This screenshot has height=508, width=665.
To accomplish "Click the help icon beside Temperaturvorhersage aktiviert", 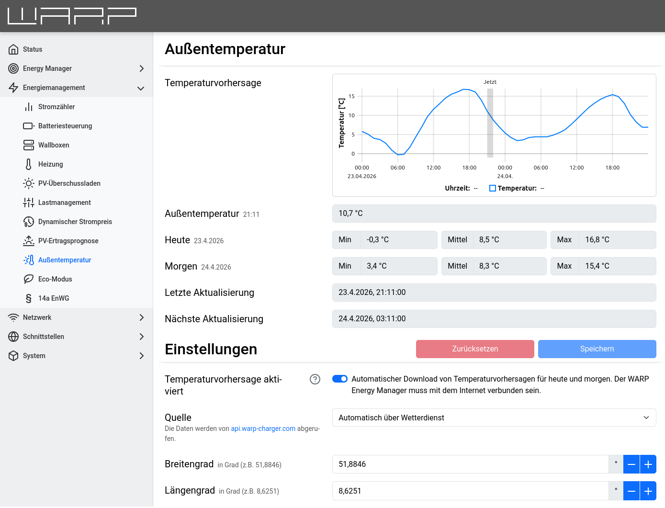I will [315, 379].
